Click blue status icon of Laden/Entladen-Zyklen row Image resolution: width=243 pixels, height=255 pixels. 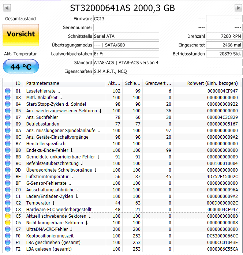point(8,196)
